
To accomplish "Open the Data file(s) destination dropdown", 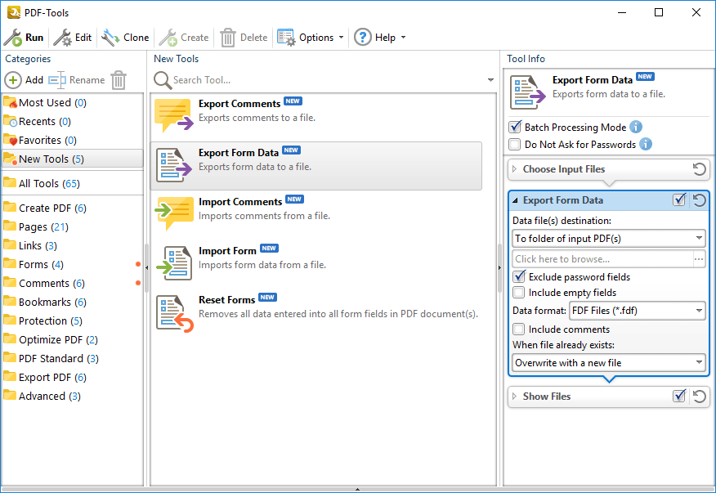I will [x=609, y=239].
